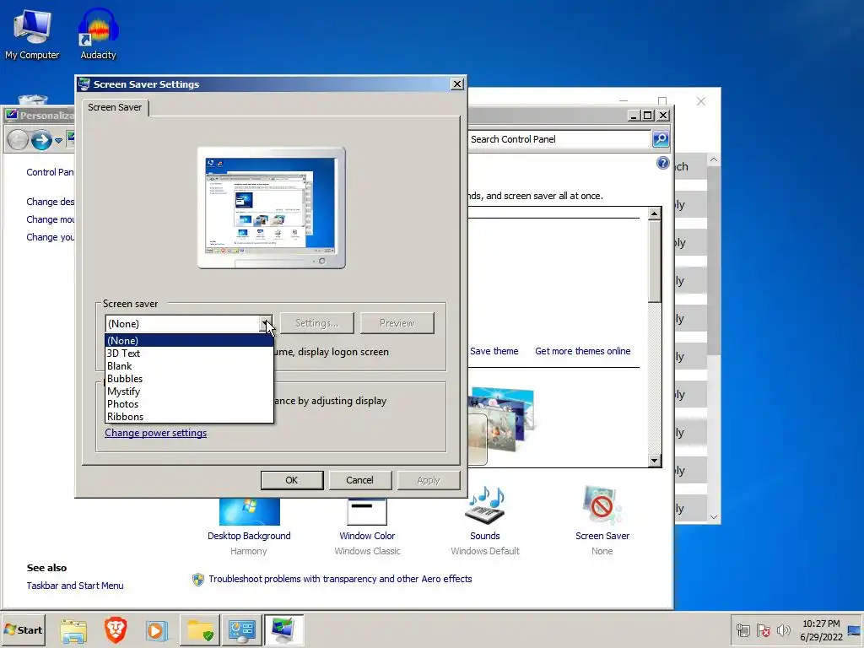
Task: Launch Brave browser from the taskbar
Action: (115, 630)
